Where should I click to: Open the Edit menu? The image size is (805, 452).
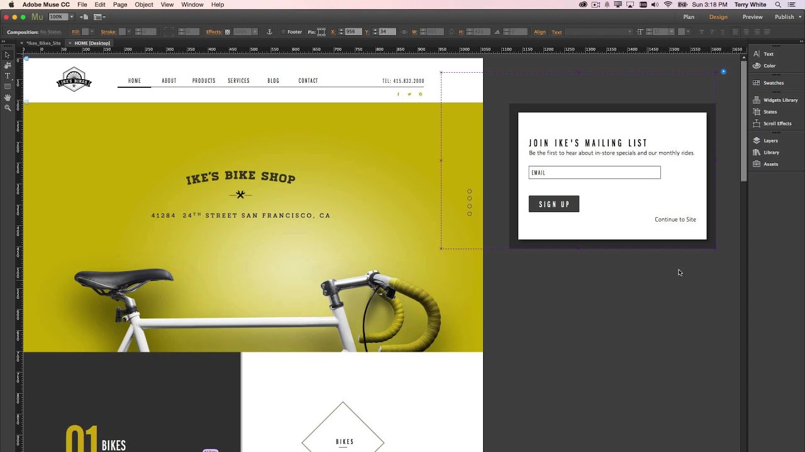coord(100,4)
